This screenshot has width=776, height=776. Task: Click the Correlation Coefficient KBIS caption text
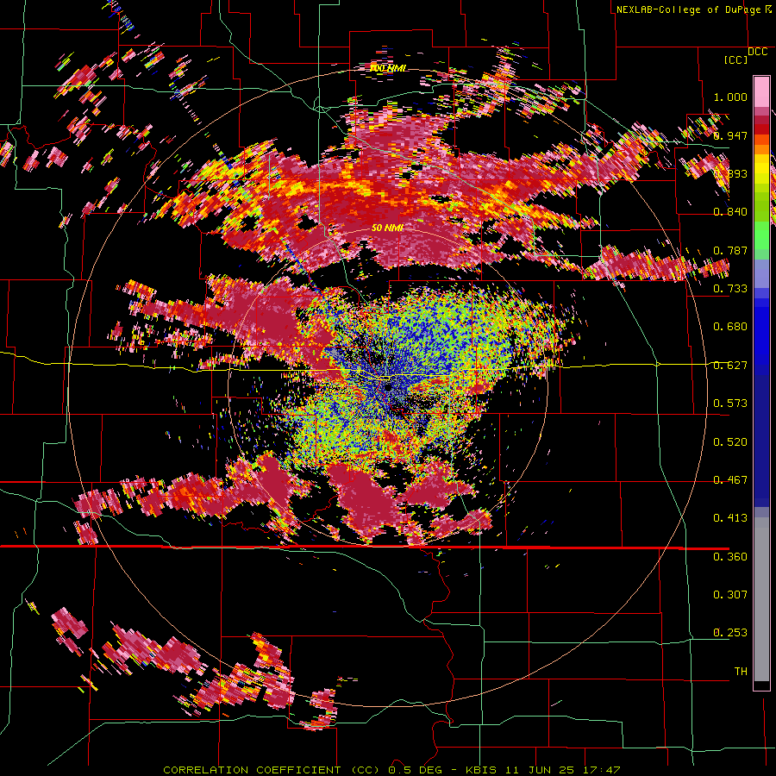391,770
